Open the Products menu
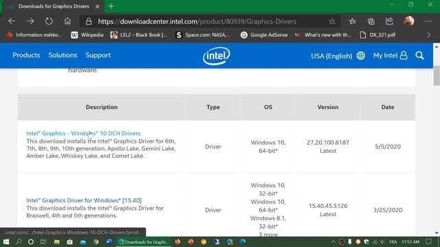This screenshot has width=440, height=247. (x=26, y=55)
